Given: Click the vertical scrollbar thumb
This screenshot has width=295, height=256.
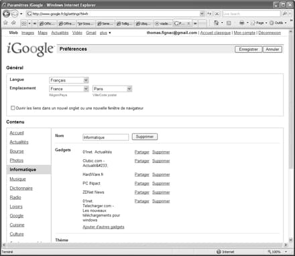Looking at the screenshot, I should tap(290, 102).
